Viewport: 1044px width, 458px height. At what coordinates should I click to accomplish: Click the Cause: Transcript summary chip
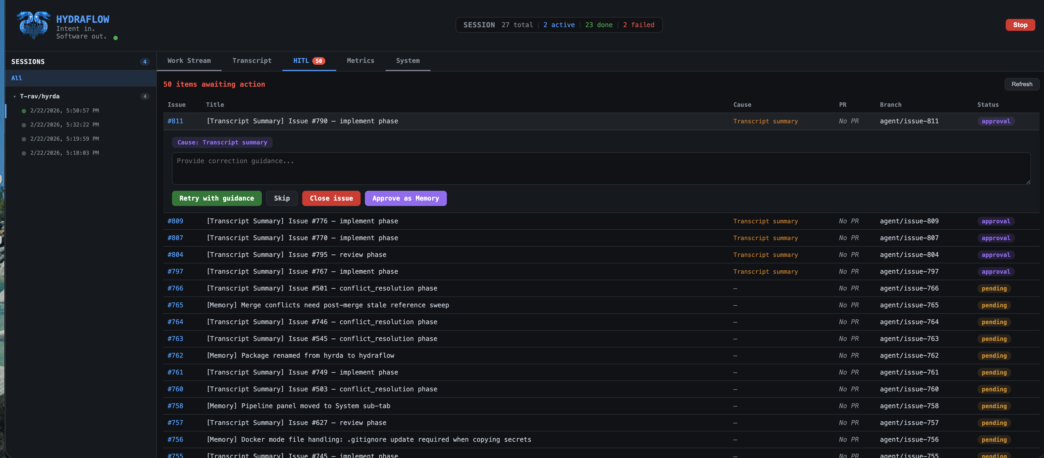pos(222,142)
